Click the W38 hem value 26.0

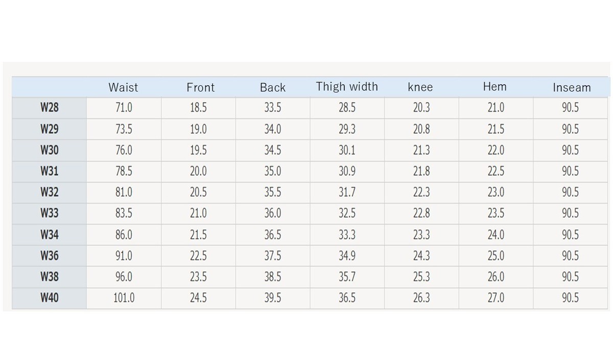[496, 277]
